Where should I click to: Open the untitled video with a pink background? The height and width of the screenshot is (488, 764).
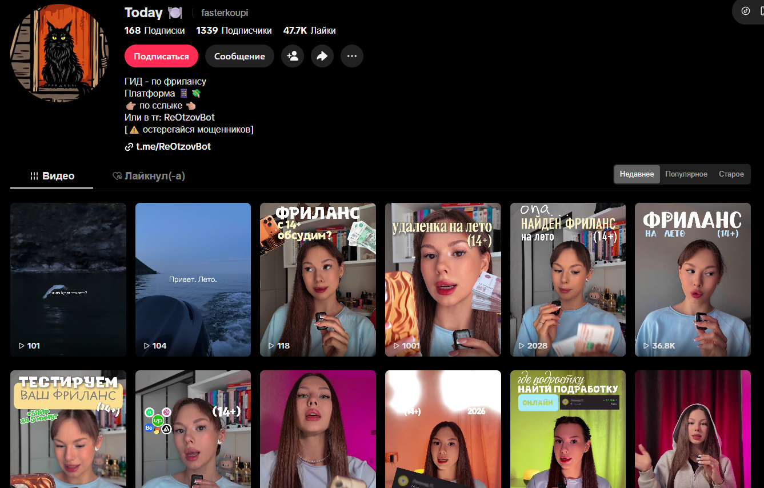pyautogui.click(x=318, y=429)
